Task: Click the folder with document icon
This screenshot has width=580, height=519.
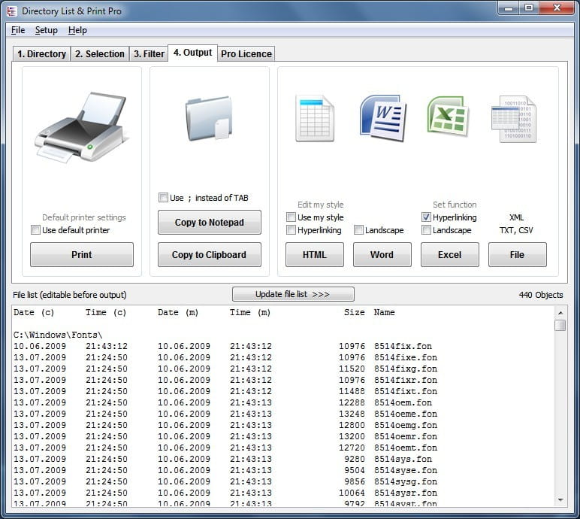Action: [x=209, y=118]
